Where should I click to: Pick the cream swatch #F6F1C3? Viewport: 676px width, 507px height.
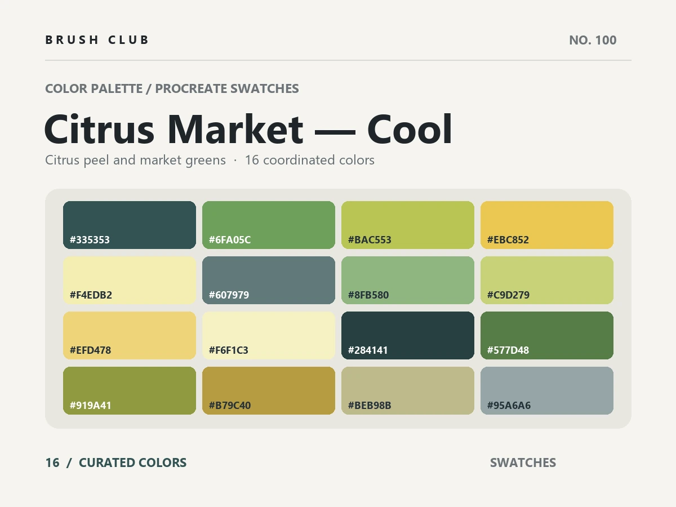pos(269,336)
